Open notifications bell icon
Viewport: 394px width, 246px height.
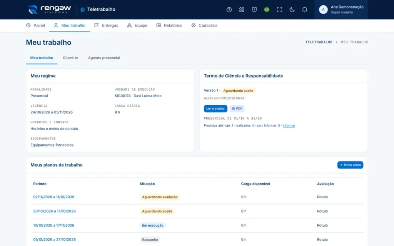tap(304, 10)
